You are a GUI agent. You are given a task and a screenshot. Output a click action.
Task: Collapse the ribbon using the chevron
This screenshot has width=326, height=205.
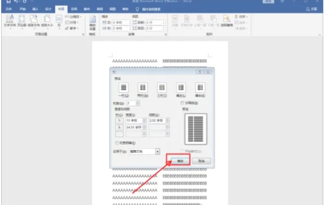coord(320,35)
